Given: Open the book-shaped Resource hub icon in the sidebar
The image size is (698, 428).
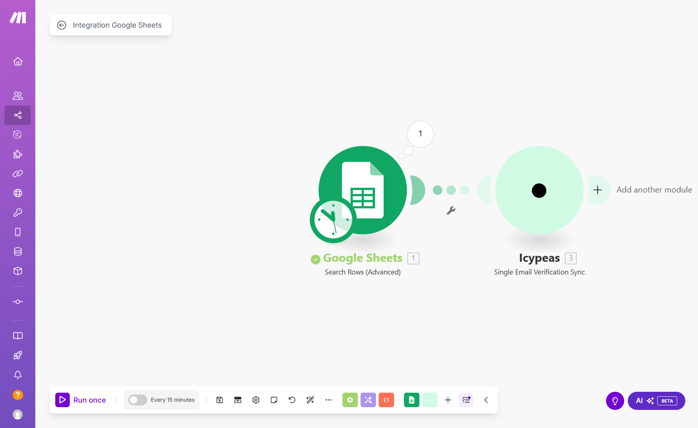Looking at the screenshot, I should click(18, 336).
